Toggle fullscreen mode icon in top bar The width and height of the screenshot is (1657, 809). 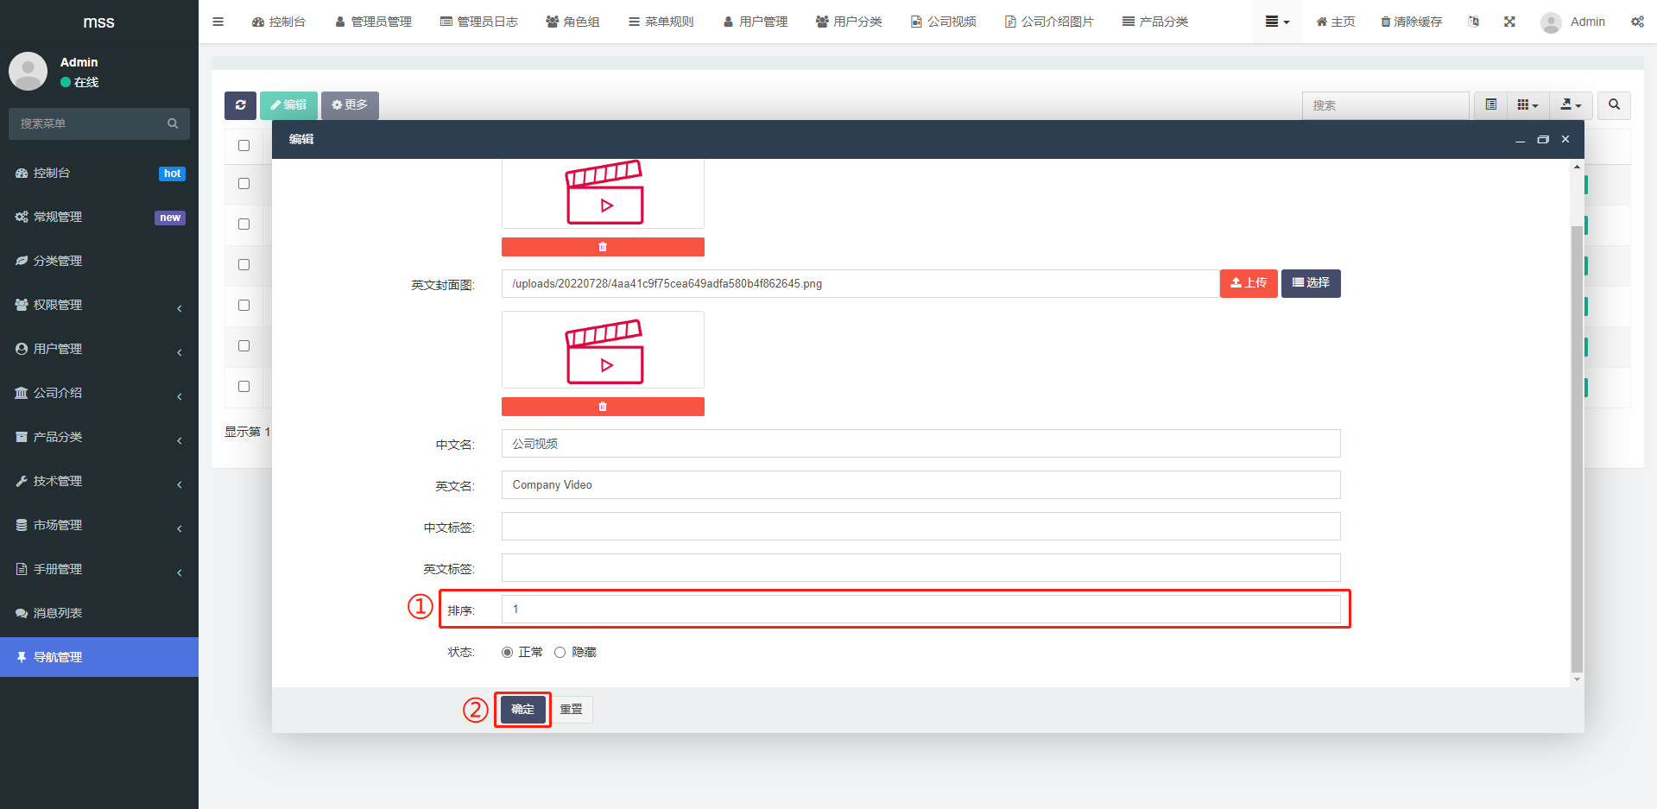pyautogui.click(x=1509, y=22)
